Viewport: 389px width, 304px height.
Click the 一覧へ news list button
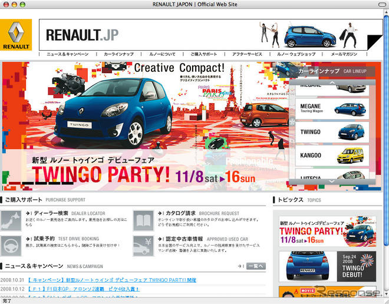pyautogui.click(x=256, y=266)
